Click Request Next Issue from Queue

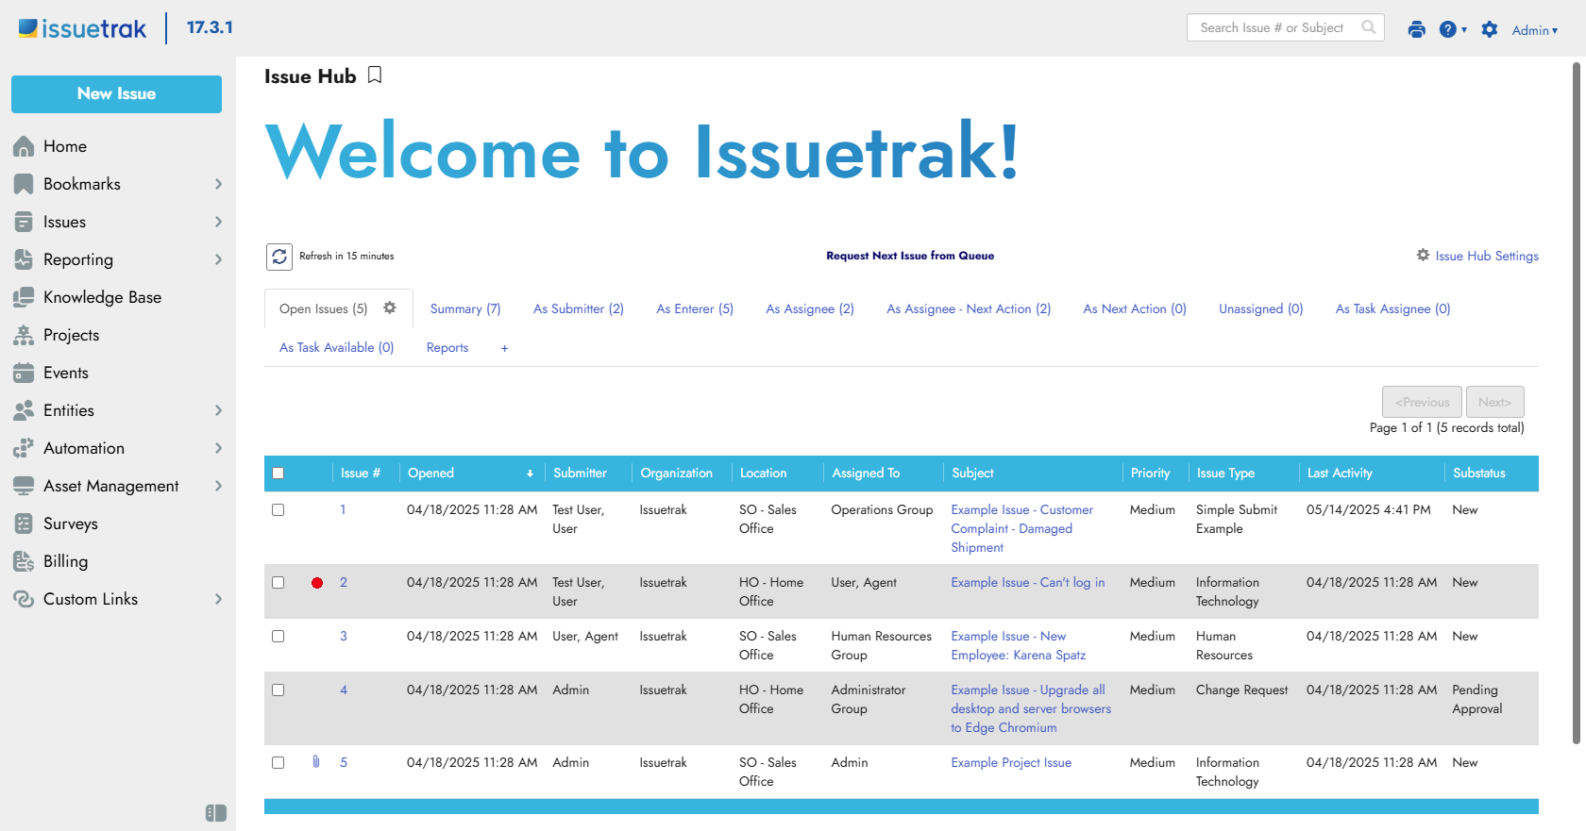[x=910, y=256]
